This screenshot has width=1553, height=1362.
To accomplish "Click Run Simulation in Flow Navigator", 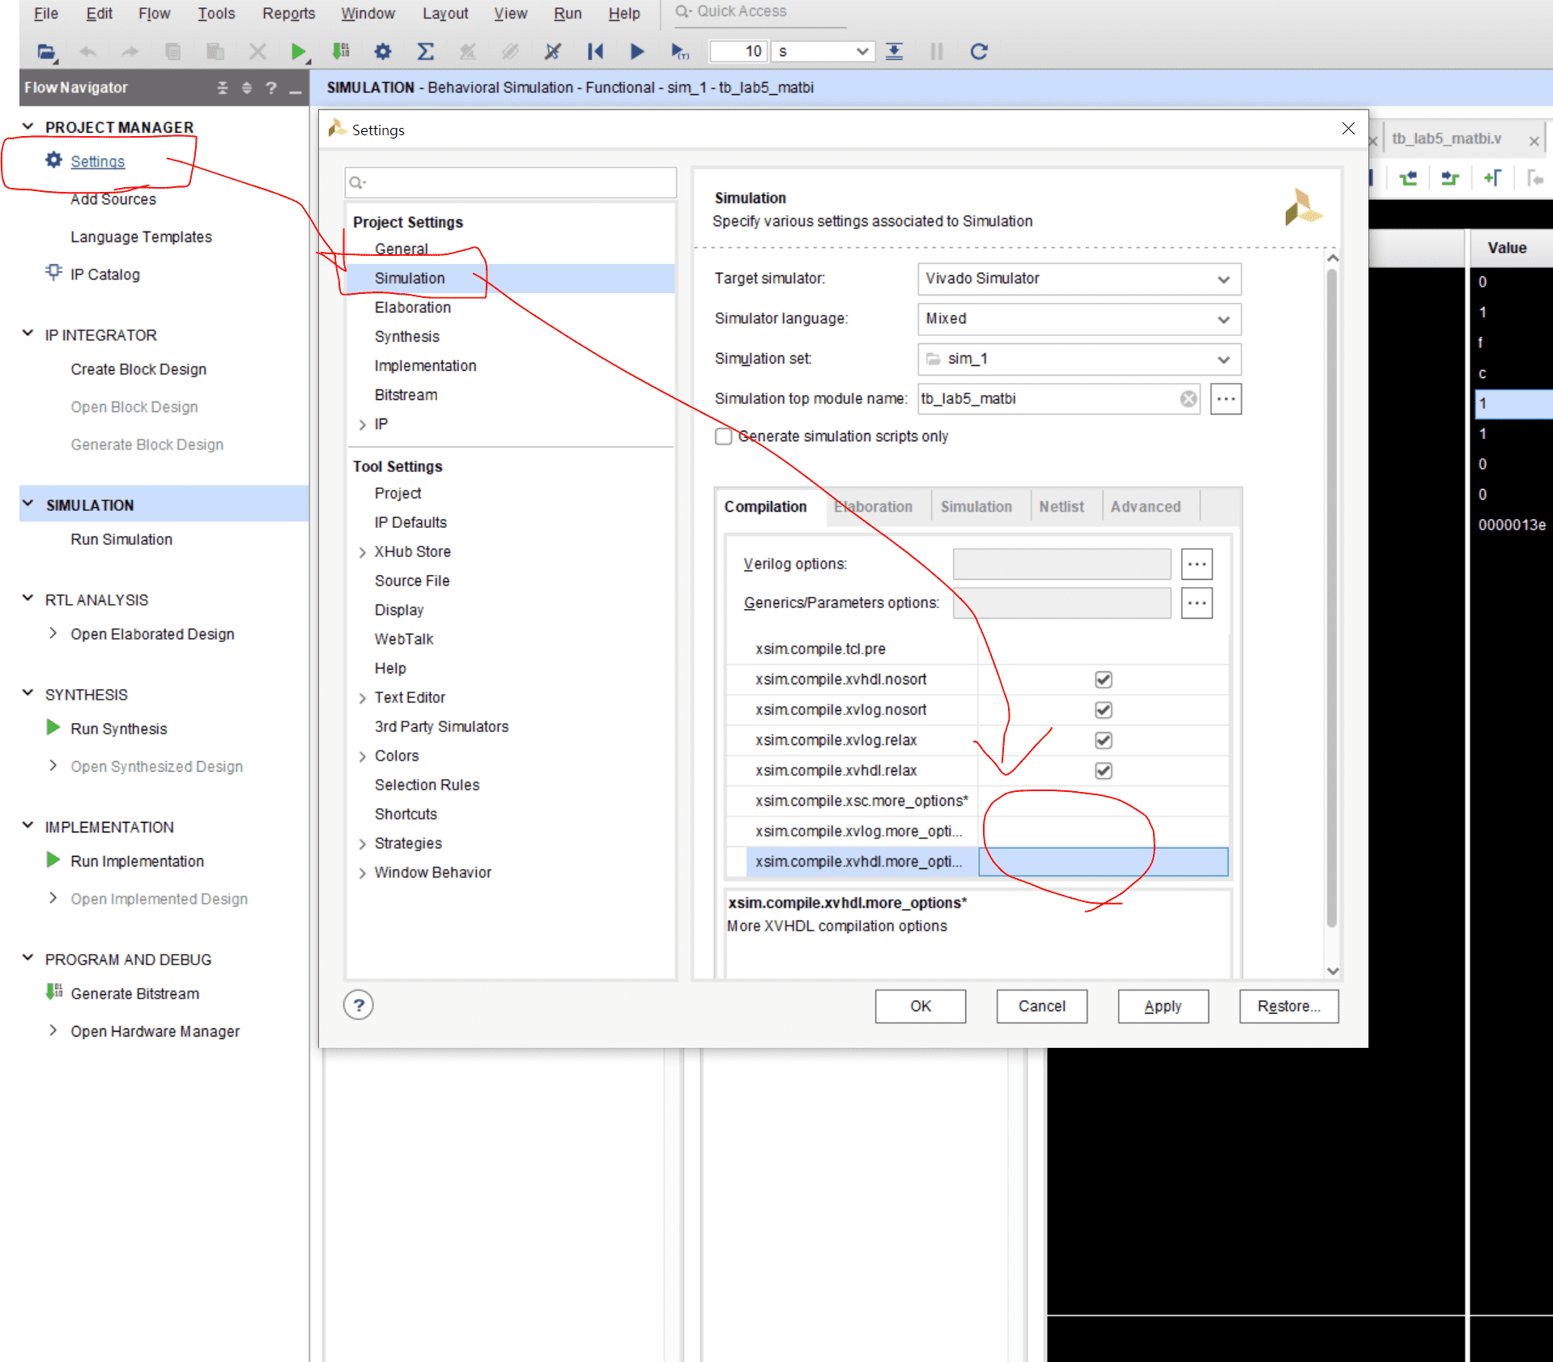I will (x=121, y=539).
